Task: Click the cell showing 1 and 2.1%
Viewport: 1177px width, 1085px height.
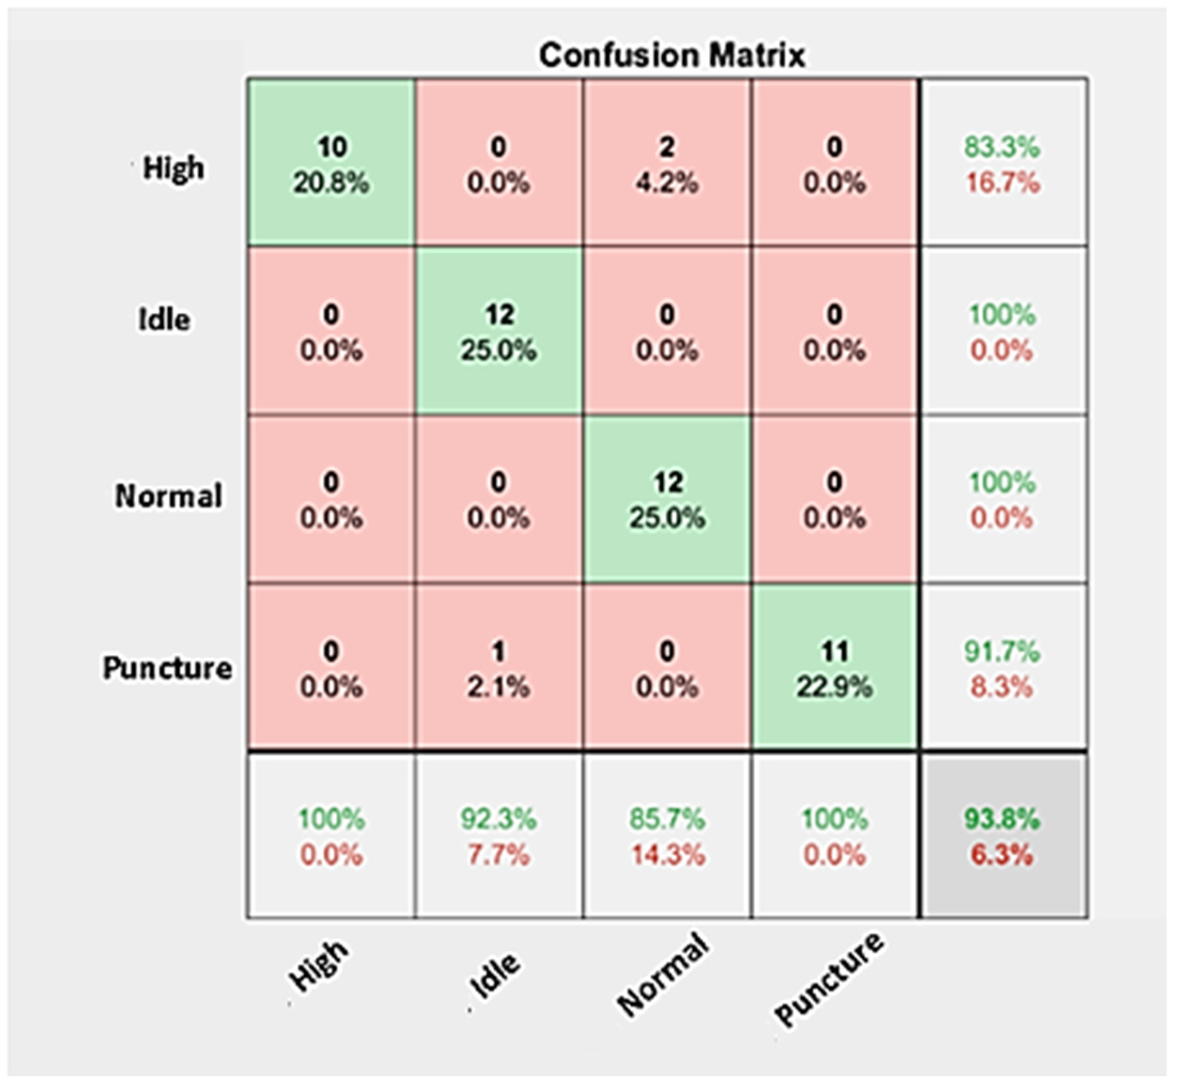Action: tap(499, 668)
